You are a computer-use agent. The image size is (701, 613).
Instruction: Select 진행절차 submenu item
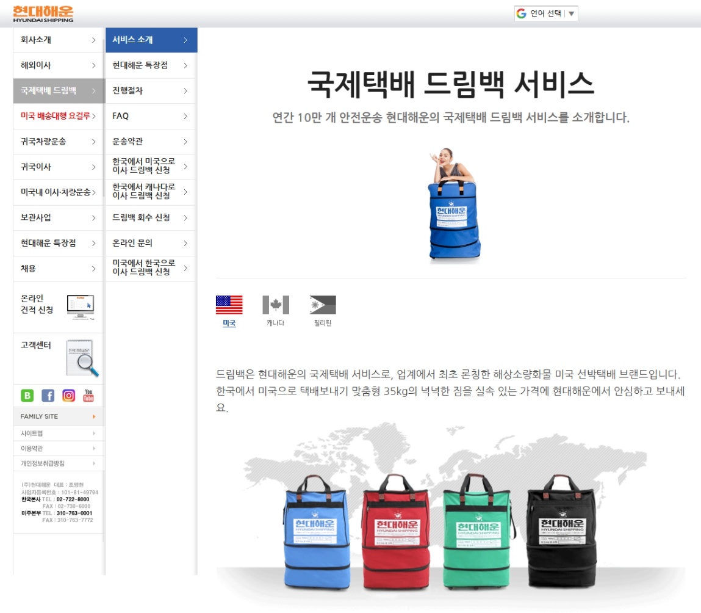pos(151,91)
